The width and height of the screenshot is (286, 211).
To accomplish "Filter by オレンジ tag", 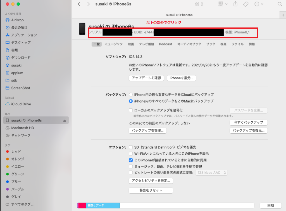I will point(18,159).
